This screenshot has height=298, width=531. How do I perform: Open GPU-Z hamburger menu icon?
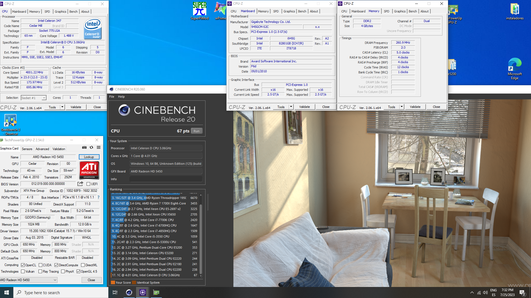[x=98, y=147]
